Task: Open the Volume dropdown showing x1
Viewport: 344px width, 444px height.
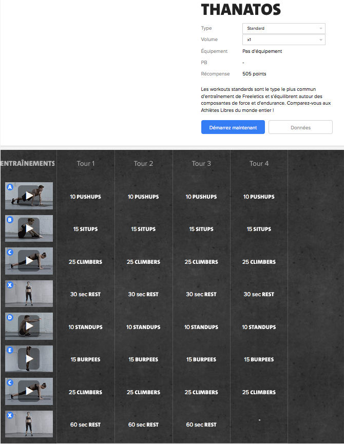Action: [284, 40]
